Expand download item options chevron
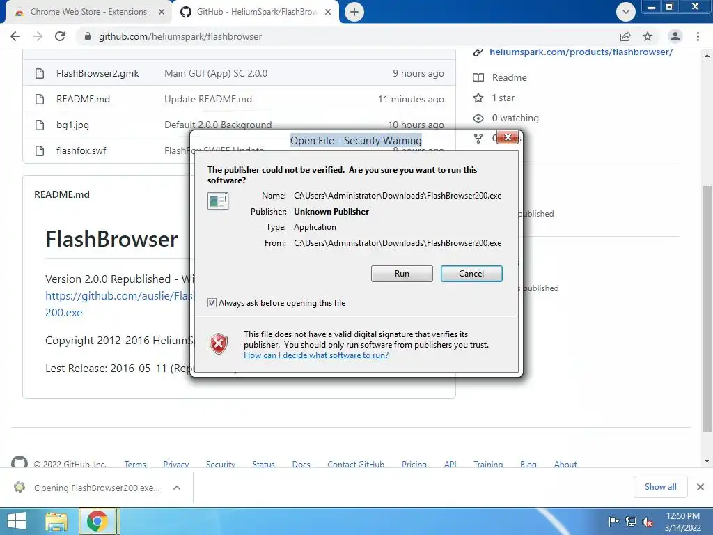 [x=177, y=488]
